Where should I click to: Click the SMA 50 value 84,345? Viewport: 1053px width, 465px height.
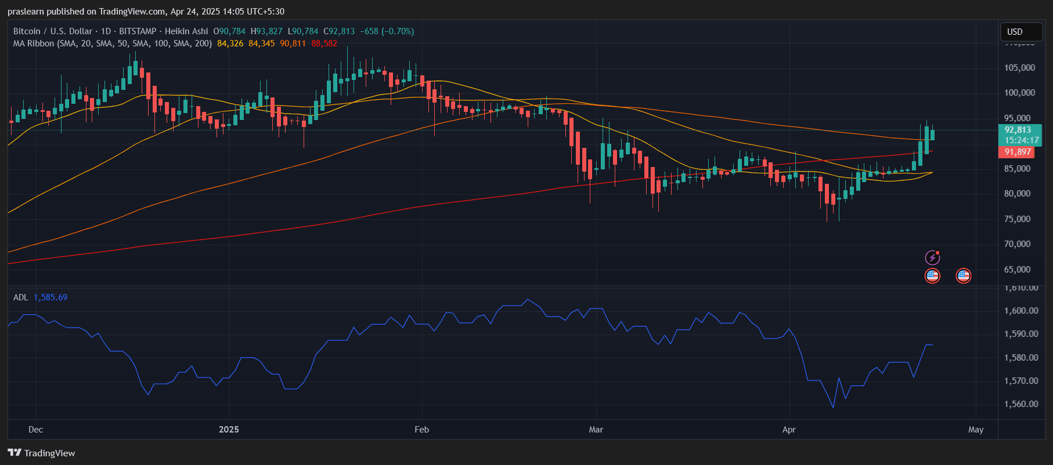[x=262, y=43]
